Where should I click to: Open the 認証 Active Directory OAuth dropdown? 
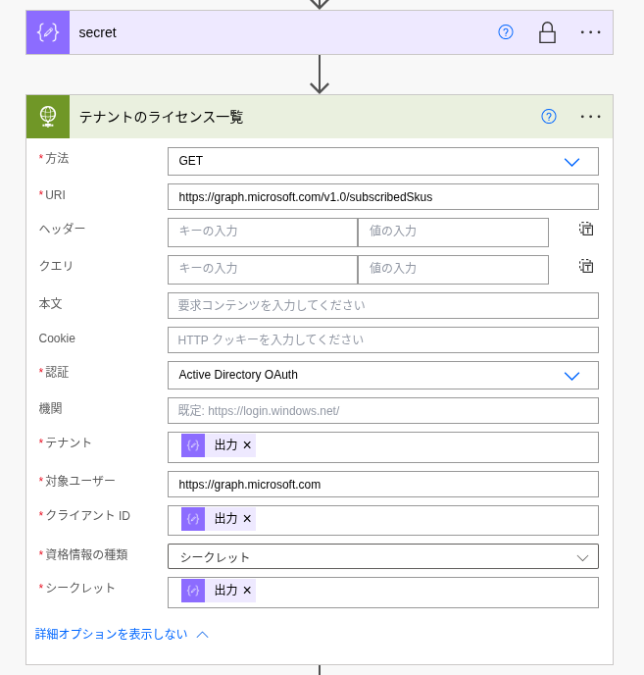(x=383, y=376)
